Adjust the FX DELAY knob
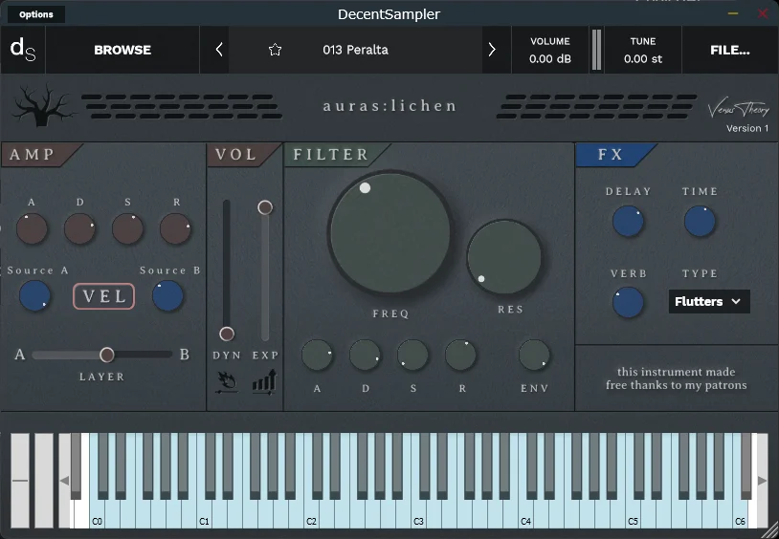Image resolution: width=779 pixels, height=539 pixels. (x=628, y=222)
